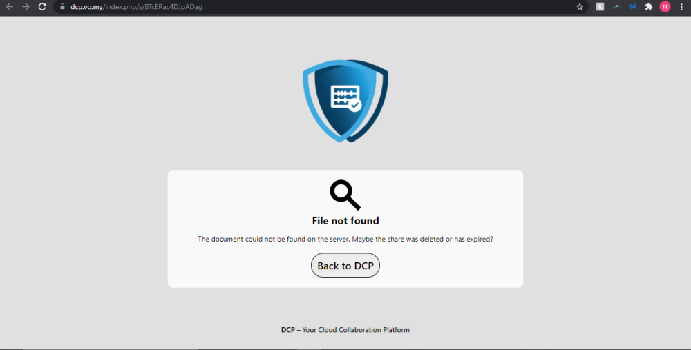Reload the page with the refresh icon
Screen dimensions: 691x350
pyautogui.click(x=42, y=7)
